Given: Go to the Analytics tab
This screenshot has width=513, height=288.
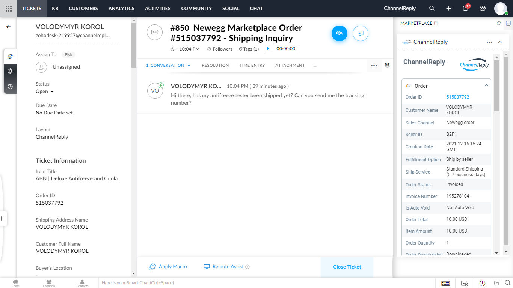Looking at the screenshot, I should [x=121, y=8].
